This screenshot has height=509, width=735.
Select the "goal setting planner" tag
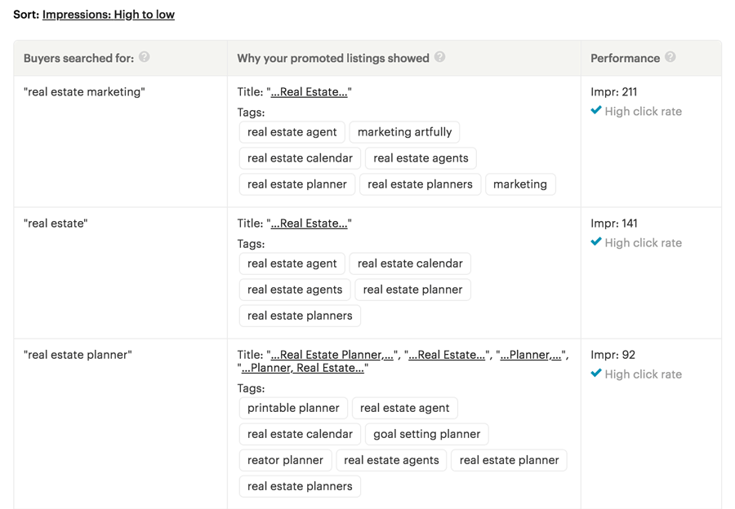click(x=427, y=434)
